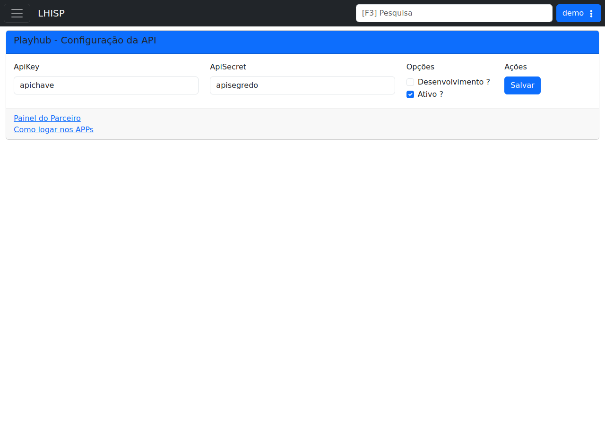
Task: Focus the [F3] Pesquisa search box
Action: click(x=454, y=13)
